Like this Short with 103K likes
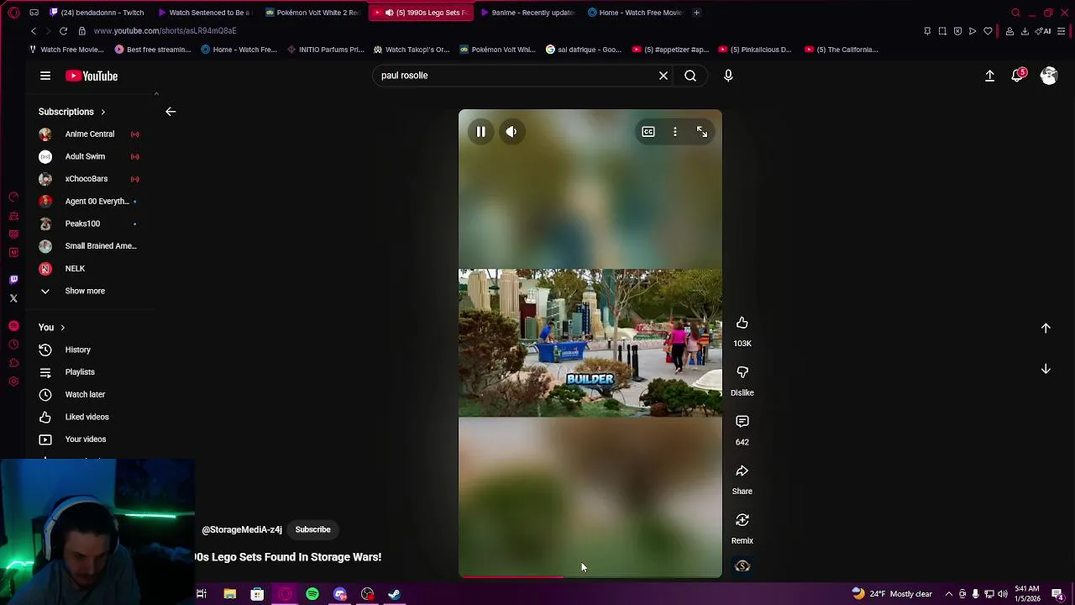The image size is (1075, 605). pos(742,323)
